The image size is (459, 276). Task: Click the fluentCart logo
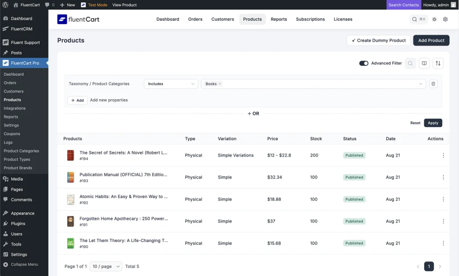(78, 19)
